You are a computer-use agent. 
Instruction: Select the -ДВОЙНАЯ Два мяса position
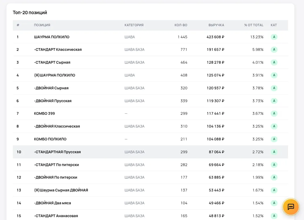[x=52, y=203]
